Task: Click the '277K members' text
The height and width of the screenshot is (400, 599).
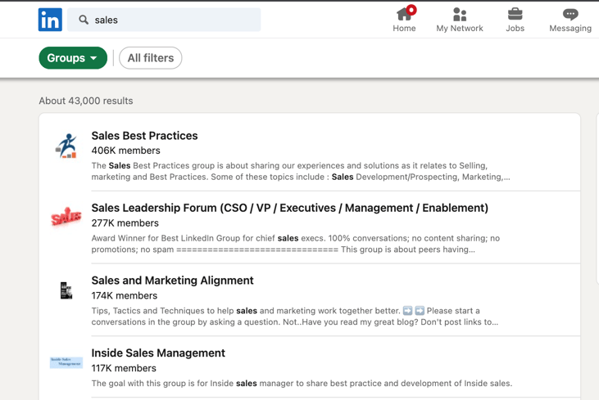Action: click(x=125, y=223)
